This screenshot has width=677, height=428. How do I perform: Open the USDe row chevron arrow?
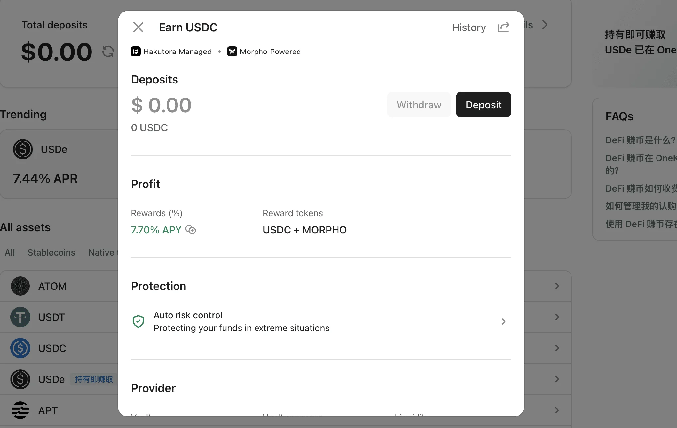(x=557, y=379)
